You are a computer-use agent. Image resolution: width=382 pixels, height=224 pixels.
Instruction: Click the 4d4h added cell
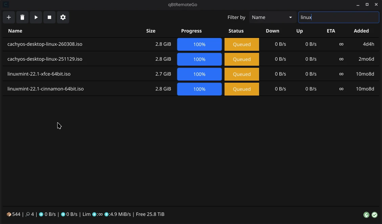[368, 44]
